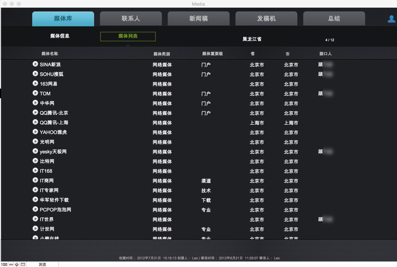
Task: Switch to the 联系人 tab
Action: click(131, 18)
